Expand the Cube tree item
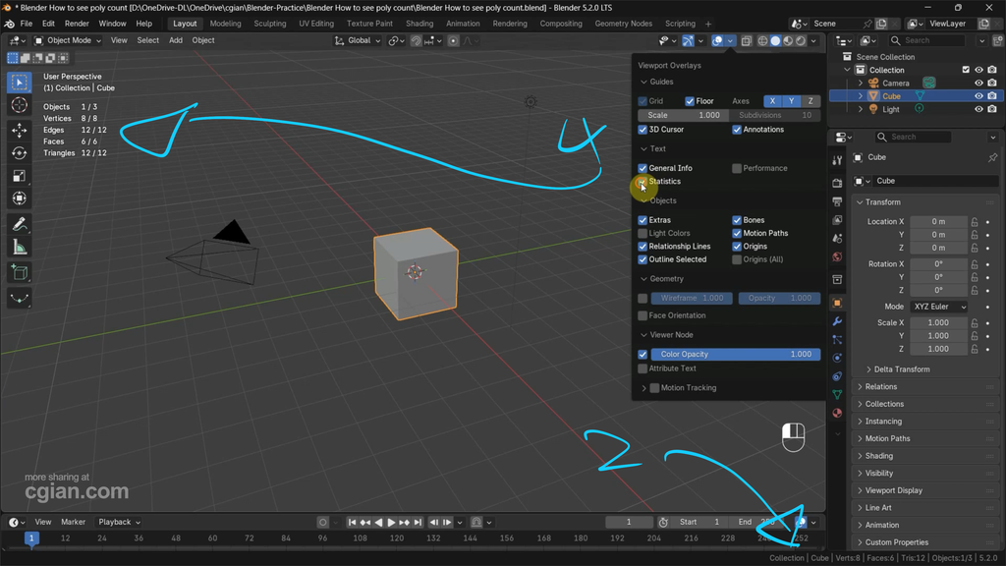Image resolution: width=1006 pixels, height=566 pixels. (x=861, y=96)
